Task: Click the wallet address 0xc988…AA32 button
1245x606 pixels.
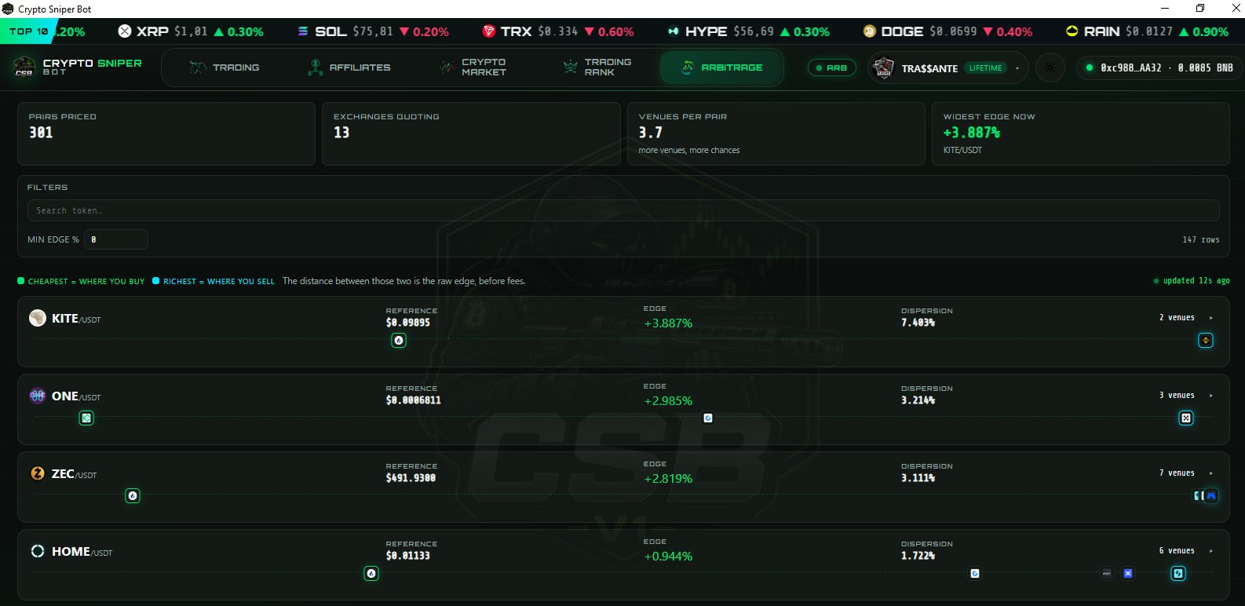Action: click(1159, 68)
